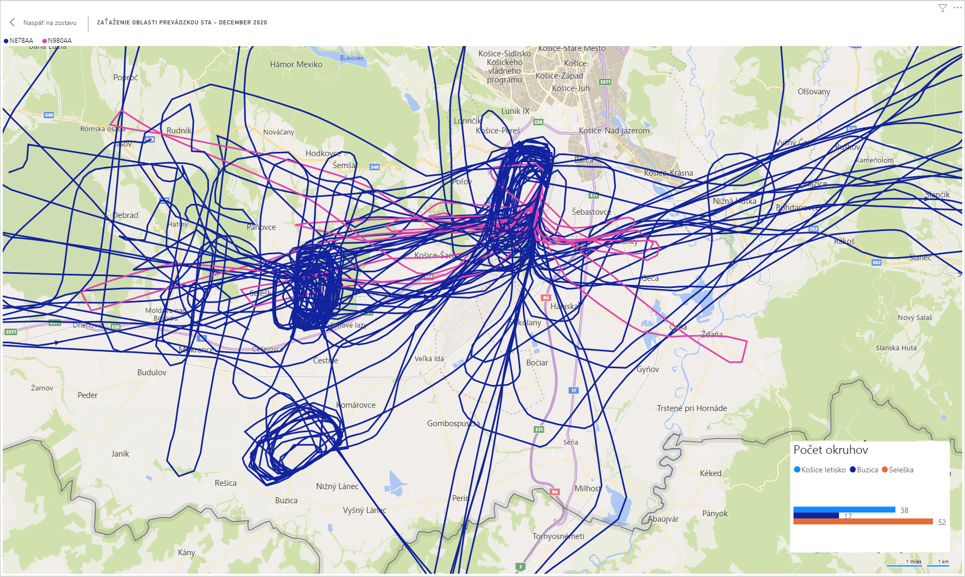965x577 pixels.
Task: Toggle the Buzica legend item
Action: click(x=867, y=470)
